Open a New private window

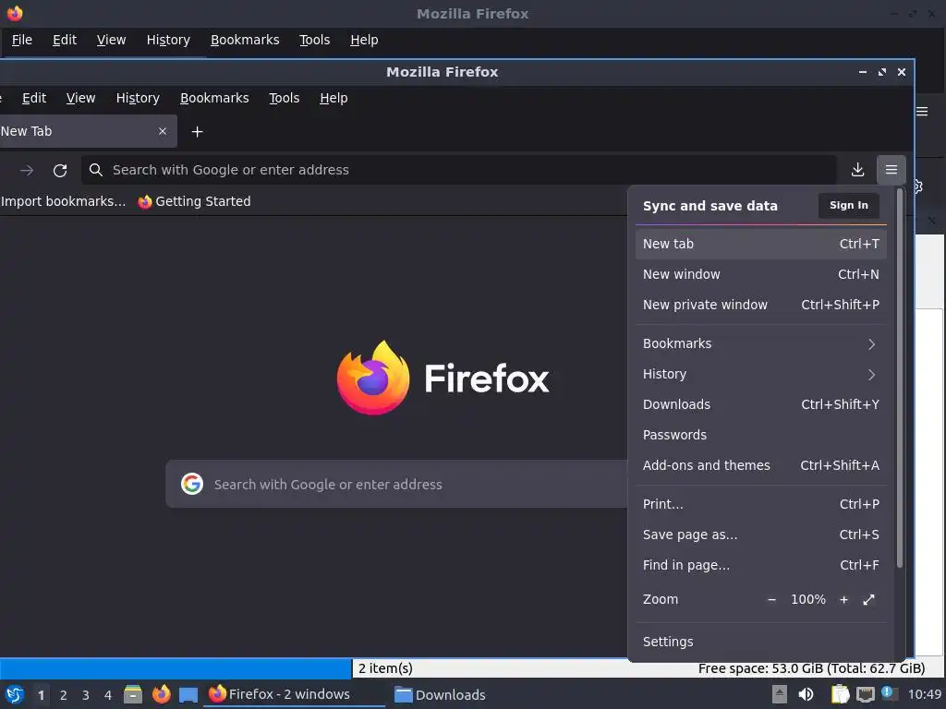pyautogui.click(x=761, y=305)
